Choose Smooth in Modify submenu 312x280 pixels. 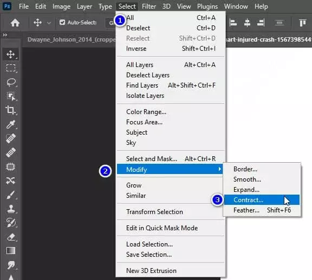(262, 179)
